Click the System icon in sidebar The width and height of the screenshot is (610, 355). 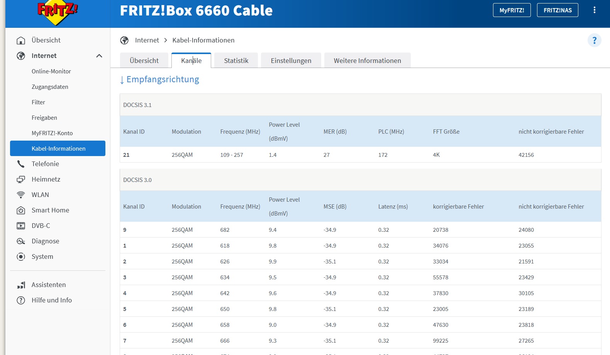[x=21, y=256]
